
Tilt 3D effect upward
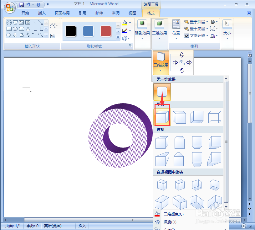click(182, 55)
